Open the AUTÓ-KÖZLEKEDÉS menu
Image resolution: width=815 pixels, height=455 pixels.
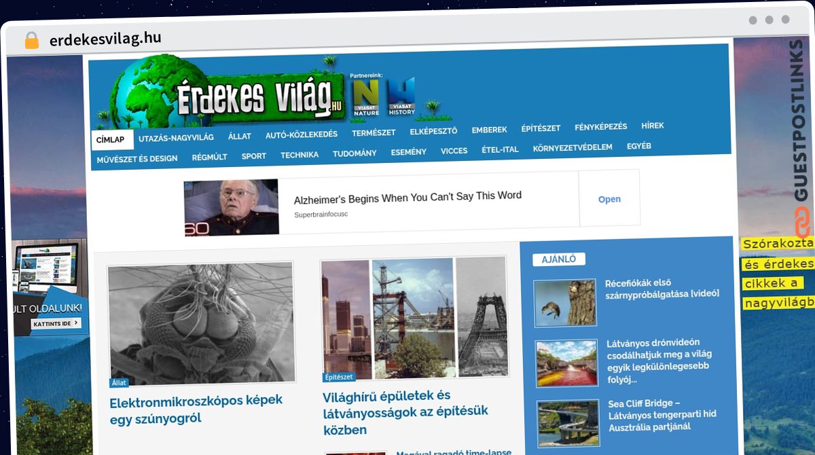(x=301, y=134)
